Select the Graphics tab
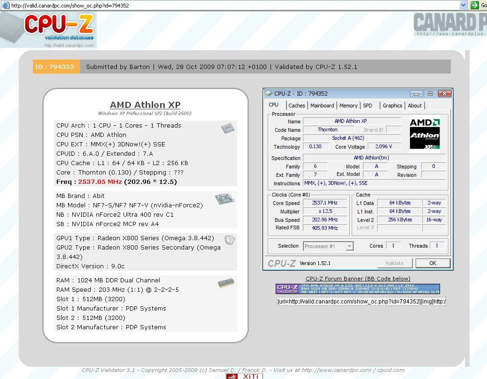 point(392,106)
